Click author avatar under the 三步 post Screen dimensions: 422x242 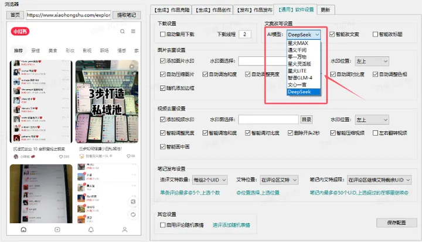click(82, 156)
